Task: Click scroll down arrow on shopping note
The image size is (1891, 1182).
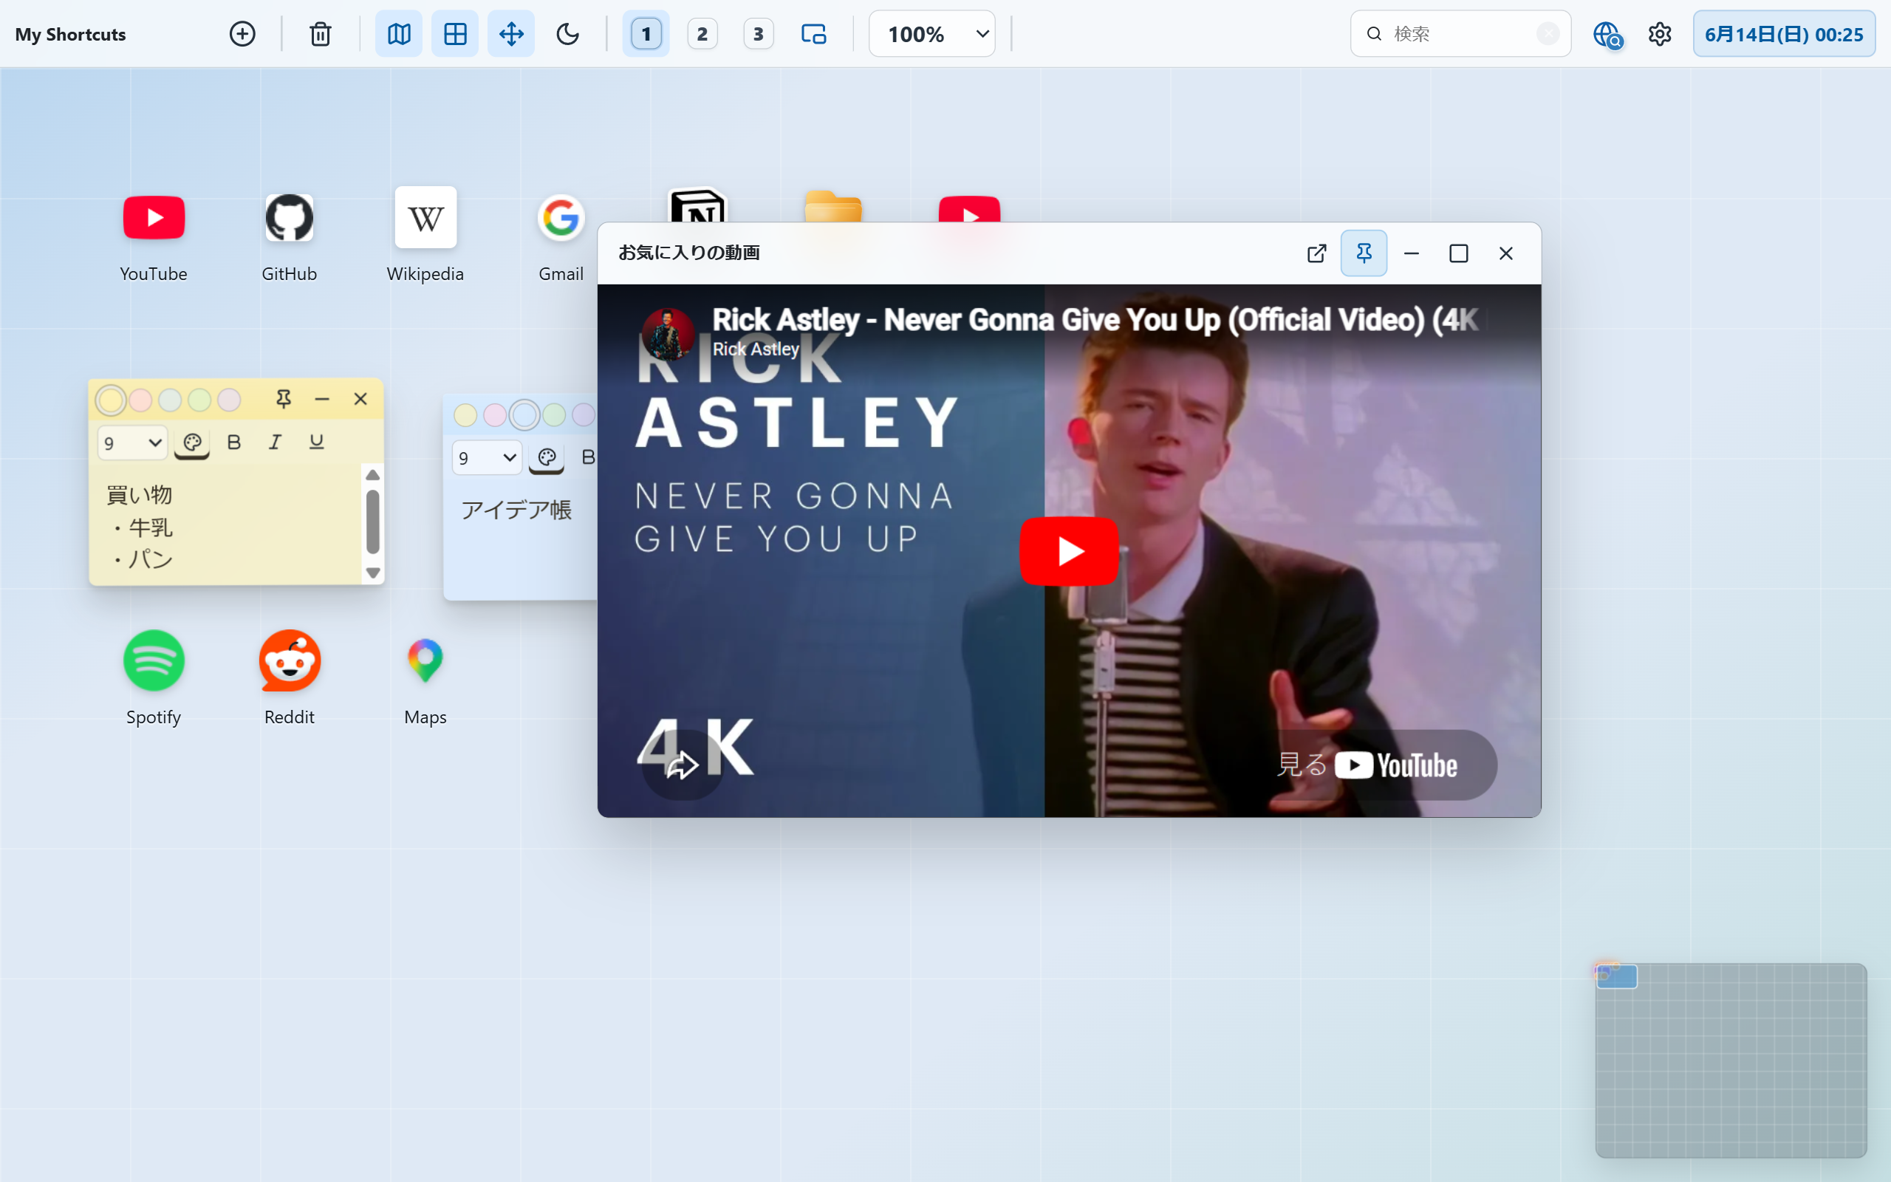Action: tap(373, 573)
